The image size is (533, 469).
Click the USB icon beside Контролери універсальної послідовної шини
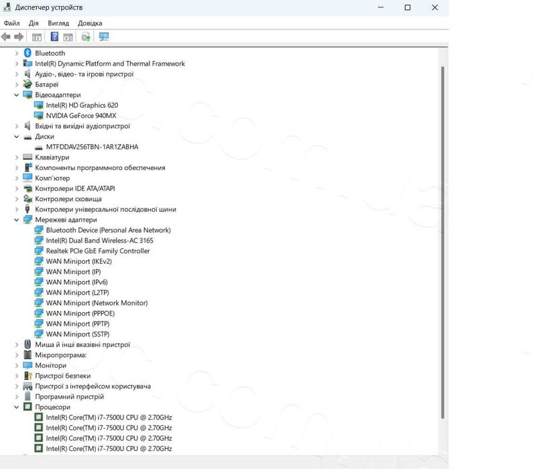pos(27,209)
